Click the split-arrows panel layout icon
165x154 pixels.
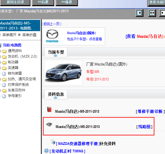[x=152, y=13]
